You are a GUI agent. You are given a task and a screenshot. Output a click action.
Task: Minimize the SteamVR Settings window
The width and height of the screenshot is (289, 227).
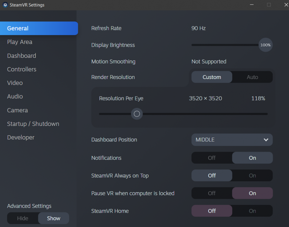pyautogui.click(x=252, y=5)
